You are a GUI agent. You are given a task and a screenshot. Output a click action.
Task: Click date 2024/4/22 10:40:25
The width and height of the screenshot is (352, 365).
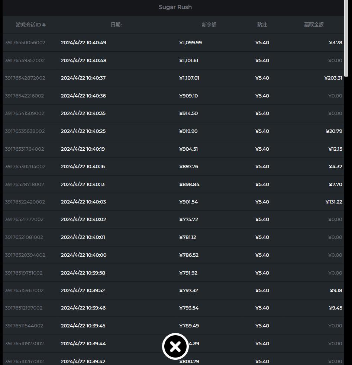(x=83, y=131)
